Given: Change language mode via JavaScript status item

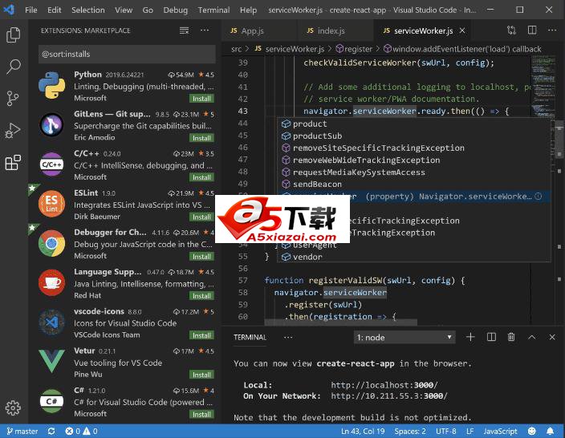Looking at the screenshot, I should pyautogui.click(x=500, y=431).
